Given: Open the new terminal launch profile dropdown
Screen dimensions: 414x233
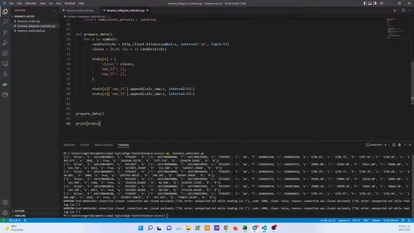Looking at the screenshot, I should coord(389,145).
